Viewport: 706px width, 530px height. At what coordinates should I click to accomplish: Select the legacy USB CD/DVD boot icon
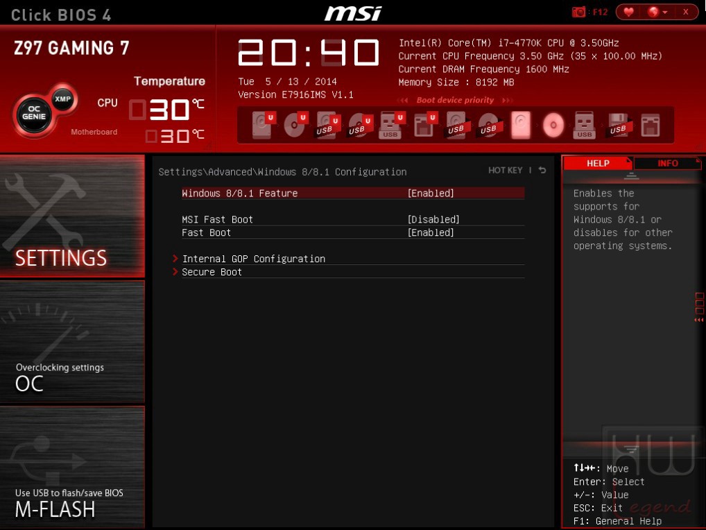point(489,124)
